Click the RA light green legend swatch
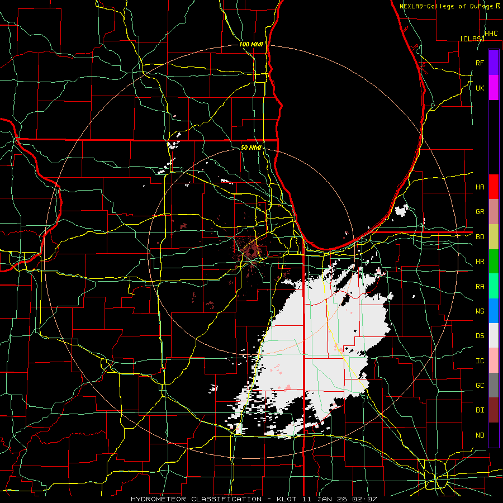 [493, 286]
